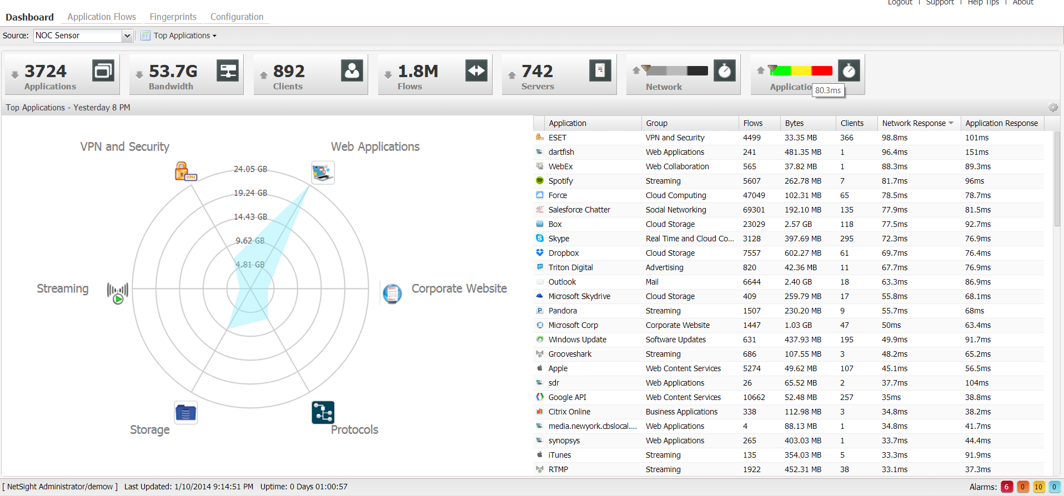1064x496 pixels.
Task: Click the Help Tips link
Action: pyautogui.click(x=983, y=3)
